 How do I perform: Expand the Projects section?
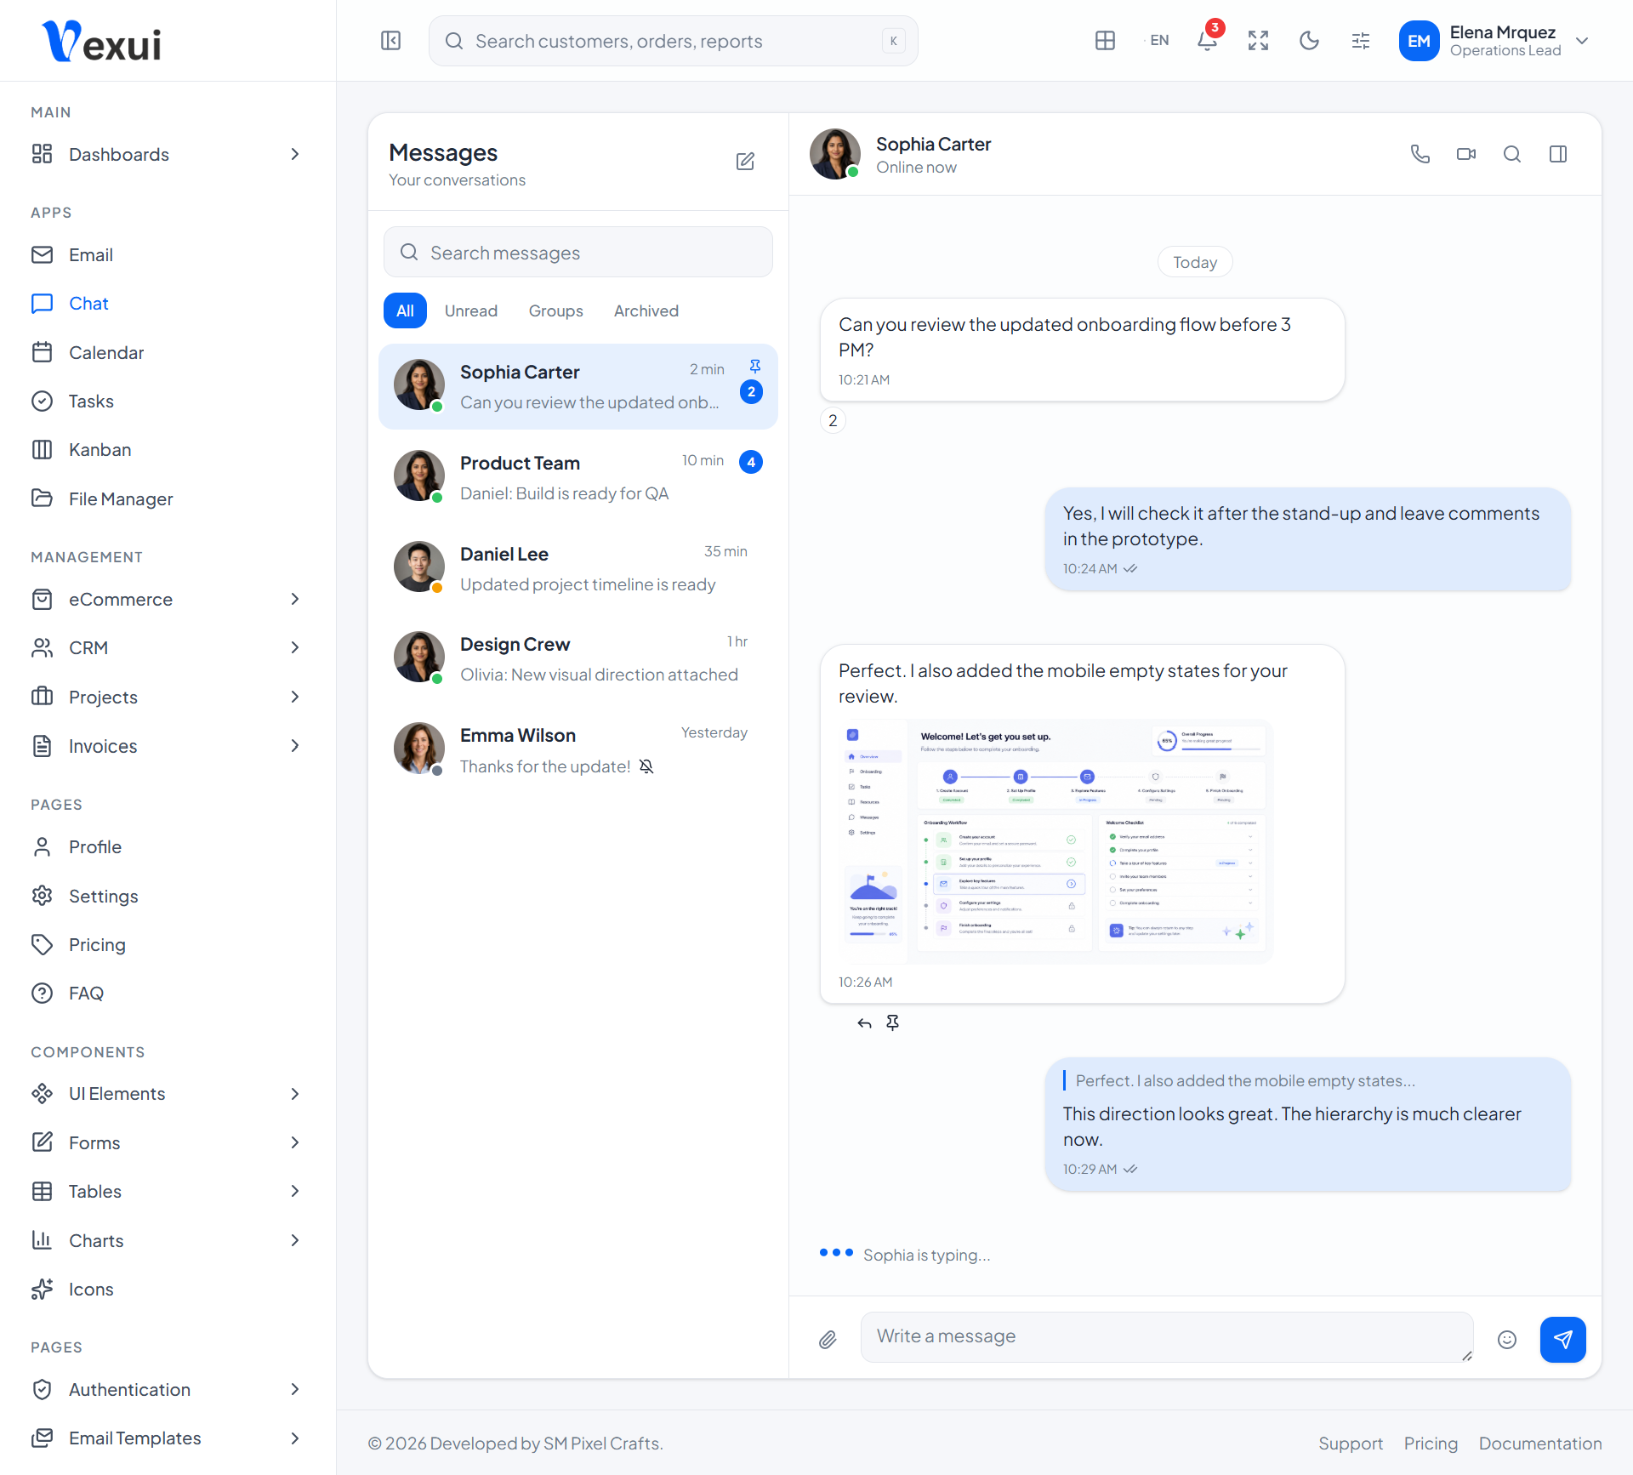point(168,697)
